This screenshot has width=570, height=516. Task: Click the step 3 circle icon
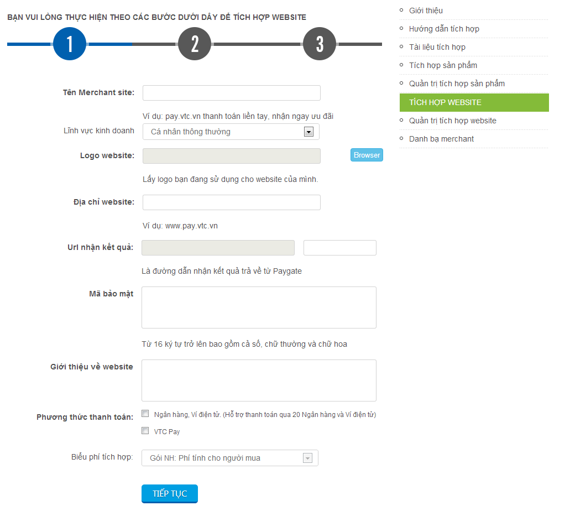[320, 44]
